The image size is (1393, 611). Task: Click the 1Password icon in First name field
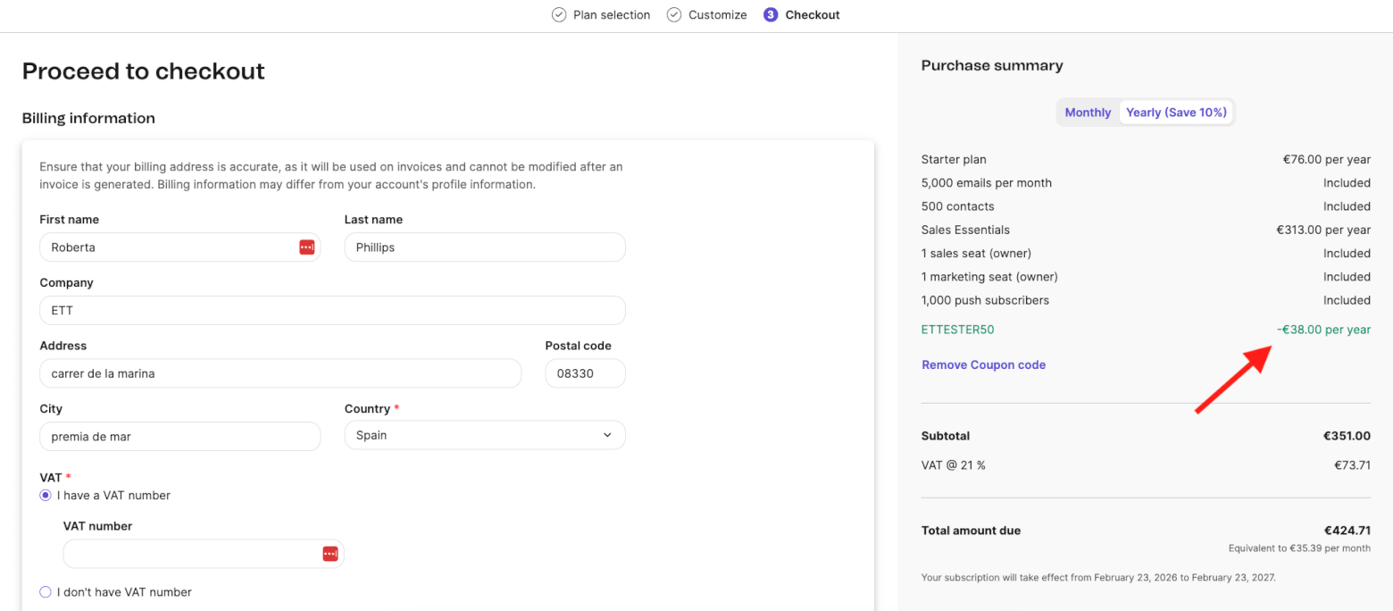(307, 247)
